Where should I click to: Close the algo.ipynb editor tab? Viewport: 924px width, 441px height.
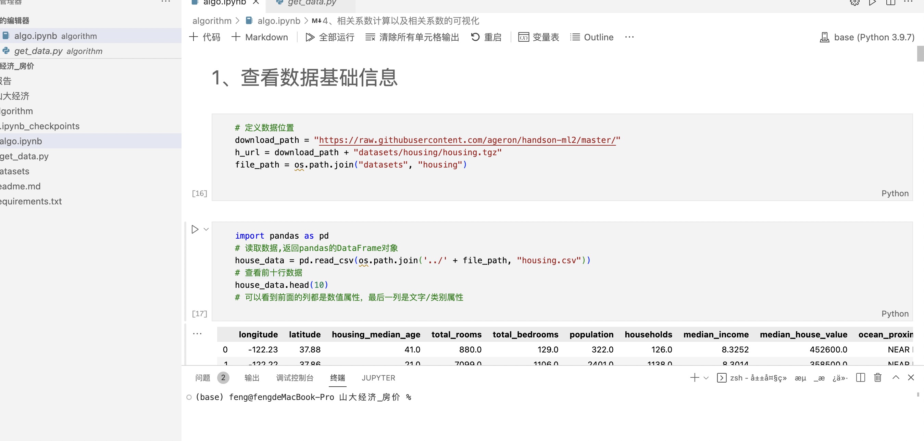click(256, 2)
